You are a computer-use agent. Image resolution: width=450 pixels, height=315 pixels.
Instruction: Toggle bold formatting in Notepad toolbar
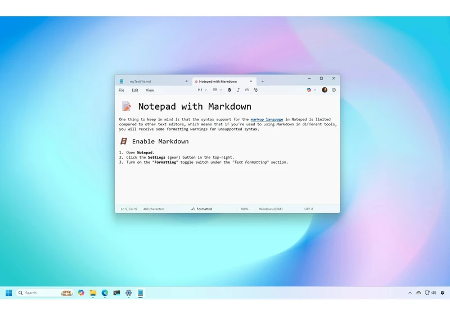coord(229,90)
